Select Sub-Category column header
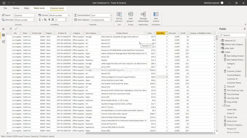Viewport: 247px width, 138px height. pyautogui.click(x=91, y=33)
